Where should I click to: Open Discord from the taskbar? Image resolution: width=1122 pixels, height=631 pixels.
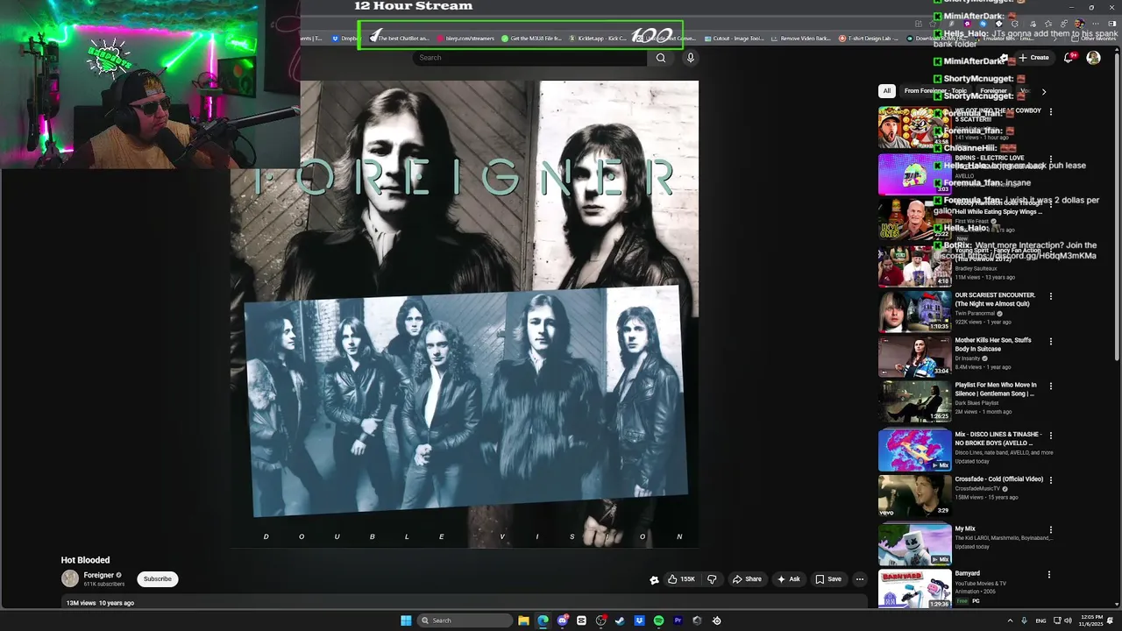562,620
